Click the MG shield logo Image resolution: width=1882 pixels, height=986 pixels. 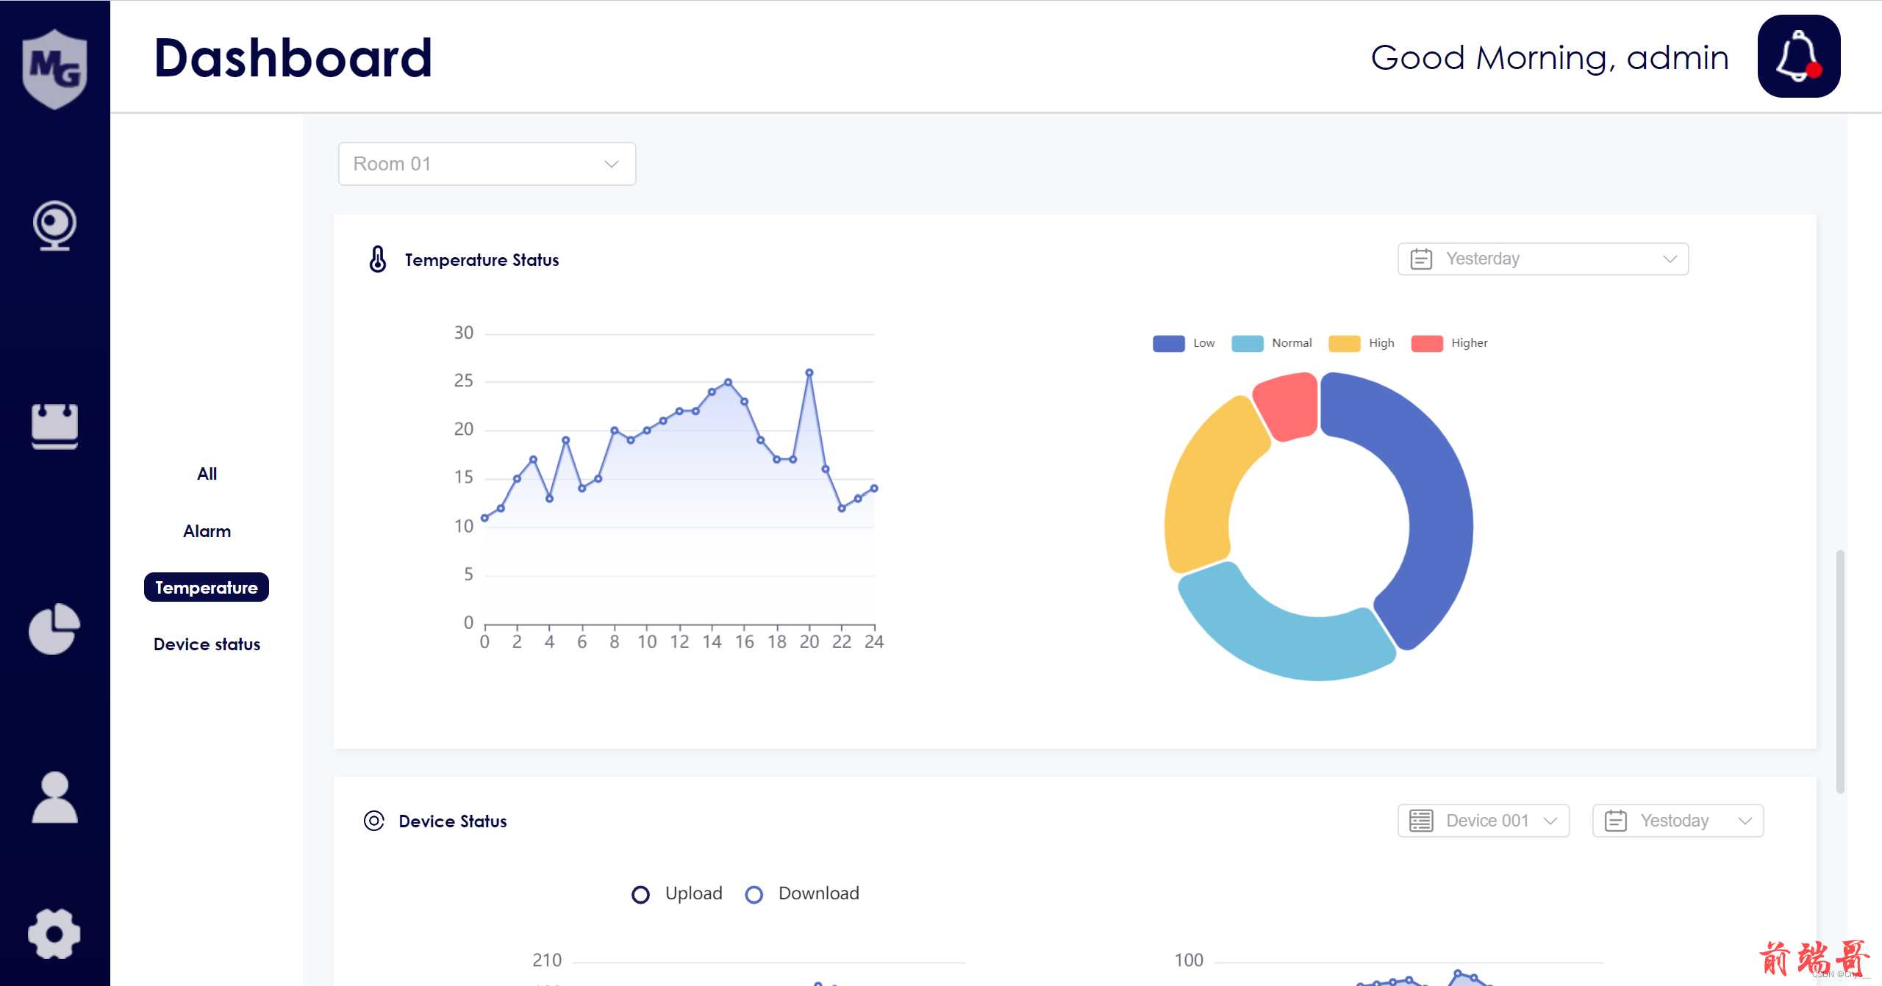tap(55, 70)
